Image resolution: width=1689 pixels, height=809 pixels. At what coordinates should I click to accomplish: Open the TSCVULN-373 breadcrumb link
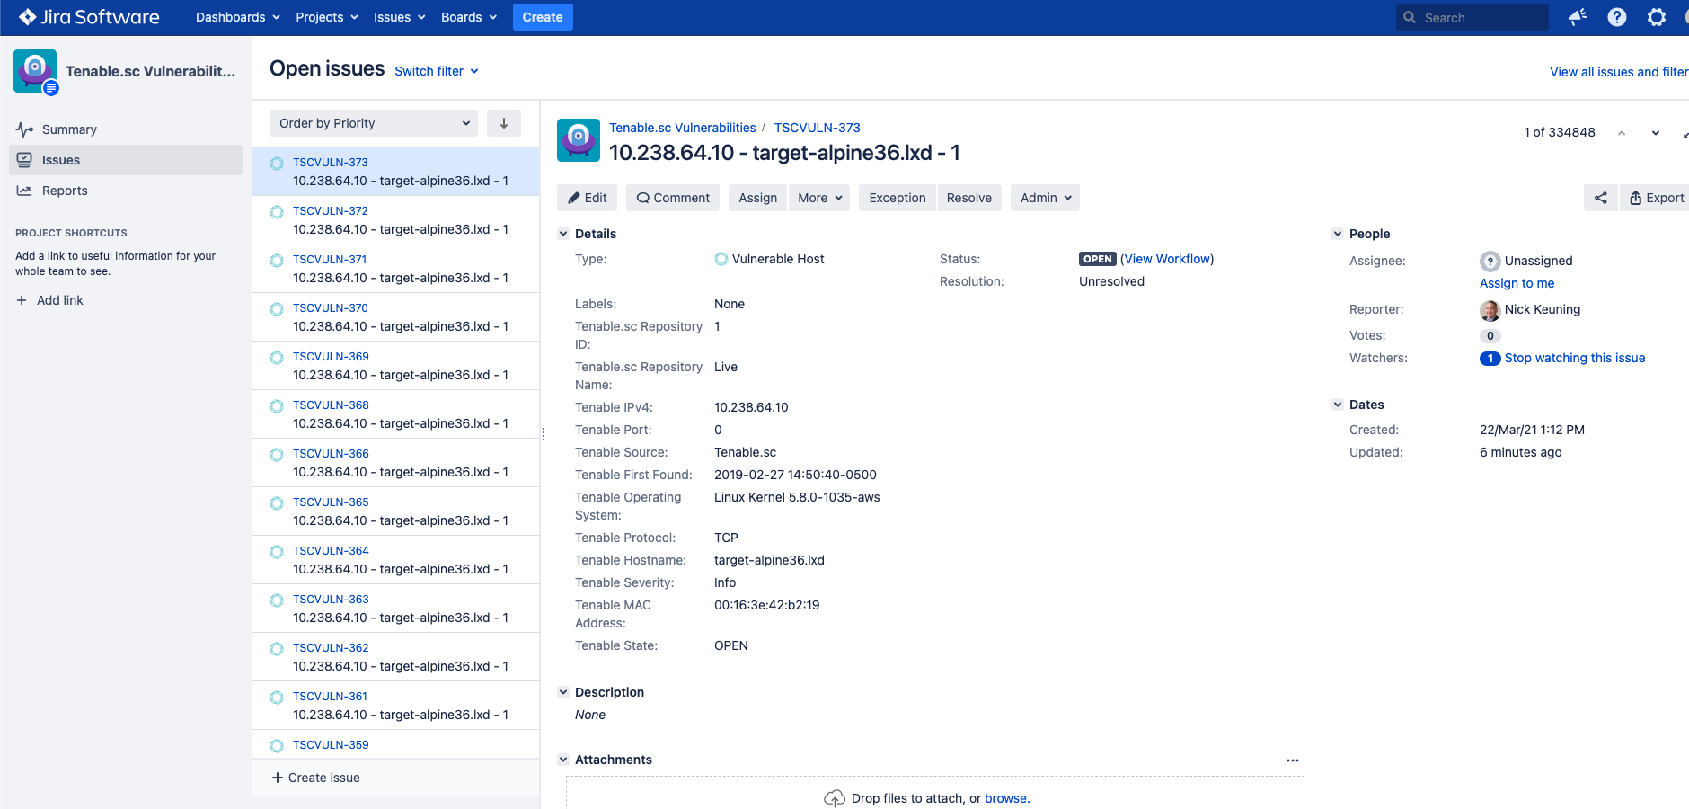coord(818,128)
